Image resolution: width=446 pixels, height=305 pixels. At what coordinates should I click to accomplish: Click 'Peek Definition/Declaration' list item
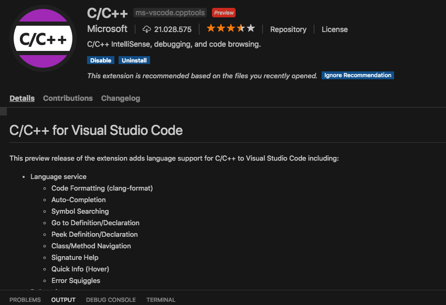94,235
